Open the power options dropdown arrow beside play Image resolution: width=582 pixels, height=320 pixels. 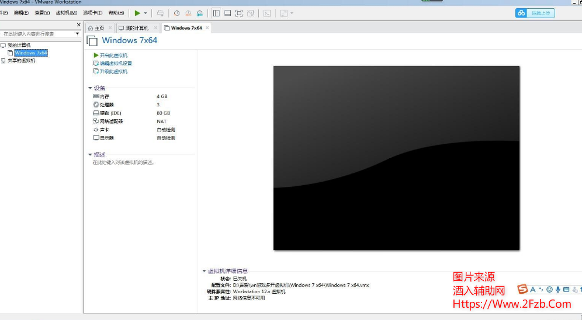point(145,13)
